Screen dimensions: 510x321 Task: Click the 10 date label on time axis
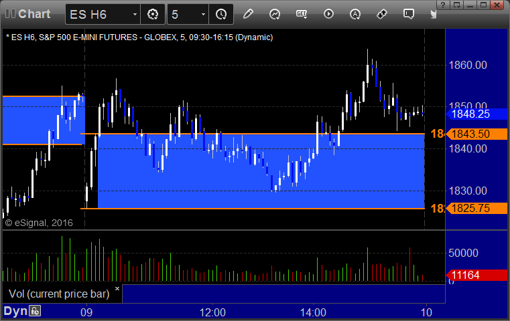point(426,312)
